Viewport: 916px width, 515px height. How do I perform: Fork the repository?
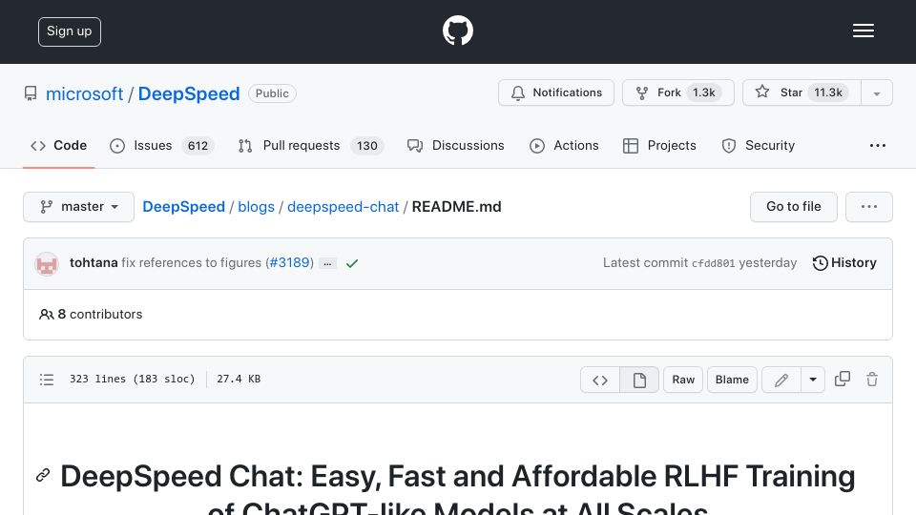[x=677, y=93]
